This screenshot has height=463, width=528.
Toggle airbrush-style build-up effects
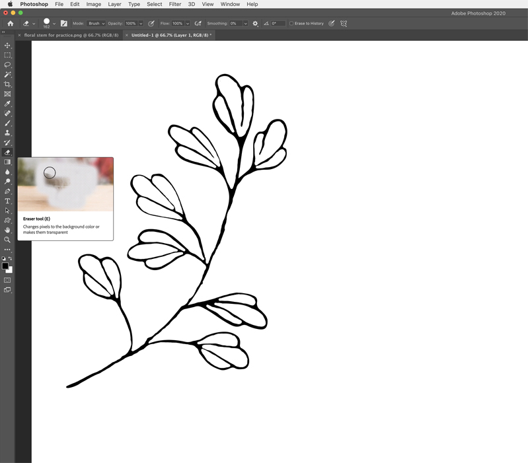tap(198, 24)
